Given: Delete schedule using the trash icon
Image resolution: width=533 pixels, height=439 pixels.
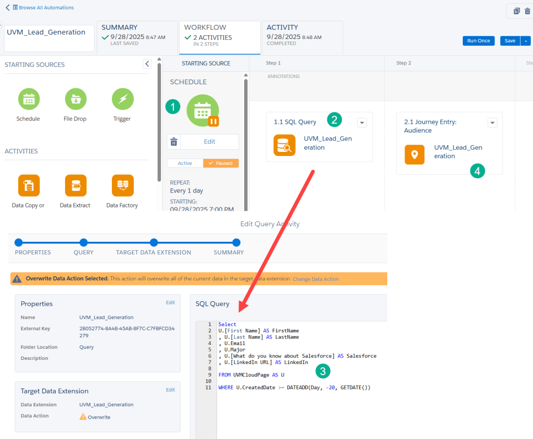Looking at the screenshot, I should tap(174, 142).
